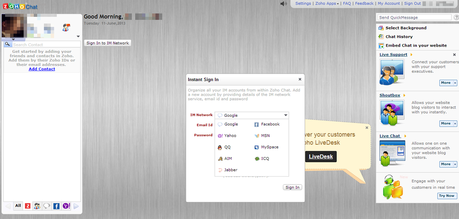Choose MySpace in the IM network list

[x=266, y=147]
